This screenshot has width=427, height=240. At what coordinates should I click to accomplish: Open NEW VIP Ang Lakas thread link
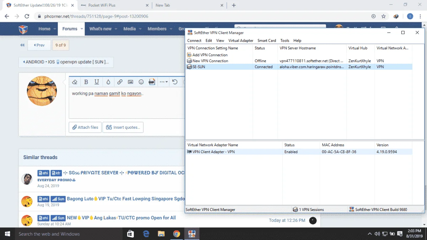[121, 218]
